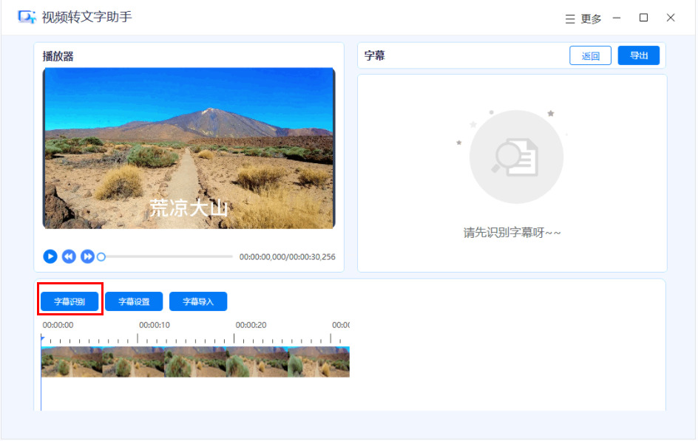Click the document search placeholder icon
This screenshot has height=441, width=698.
[516, 157]
